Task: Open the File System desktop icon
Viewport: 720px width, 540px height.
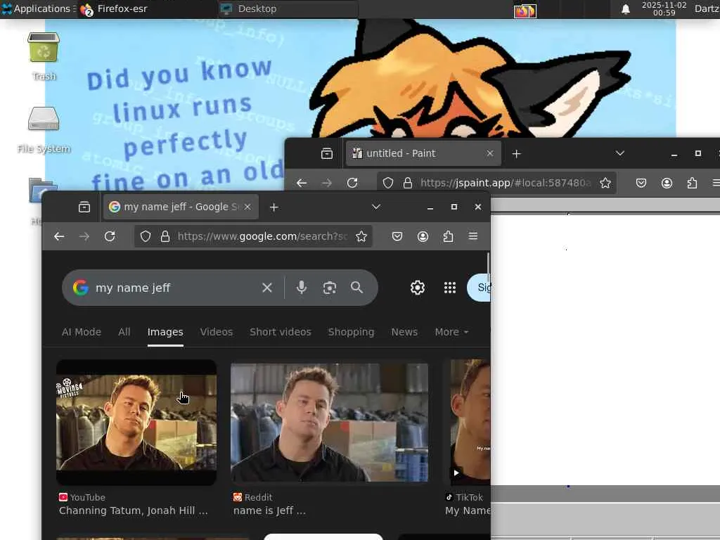Action: point(44,129)
